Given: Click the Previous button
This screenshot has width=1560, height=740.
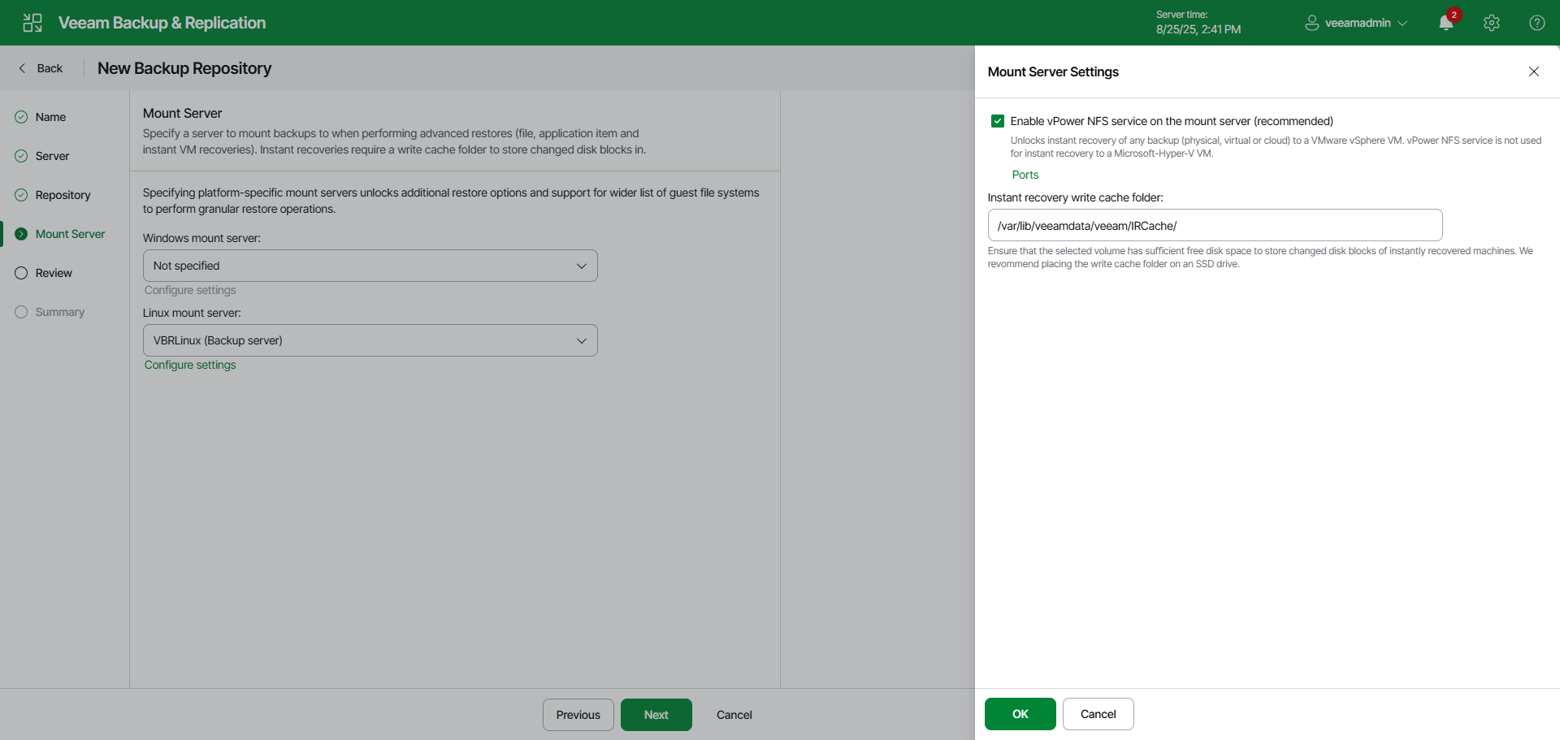Looking at the screenshot, I should (x=578, y=715).
